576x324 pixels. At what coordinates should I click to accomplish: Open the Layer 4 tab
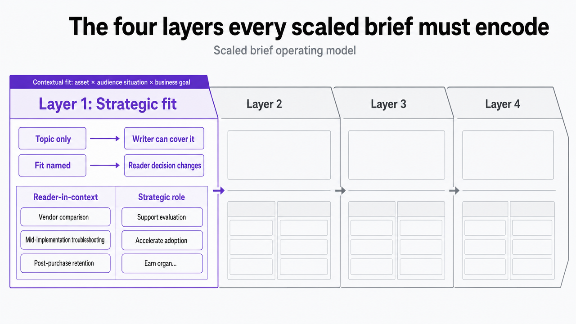tap(505, 104)
